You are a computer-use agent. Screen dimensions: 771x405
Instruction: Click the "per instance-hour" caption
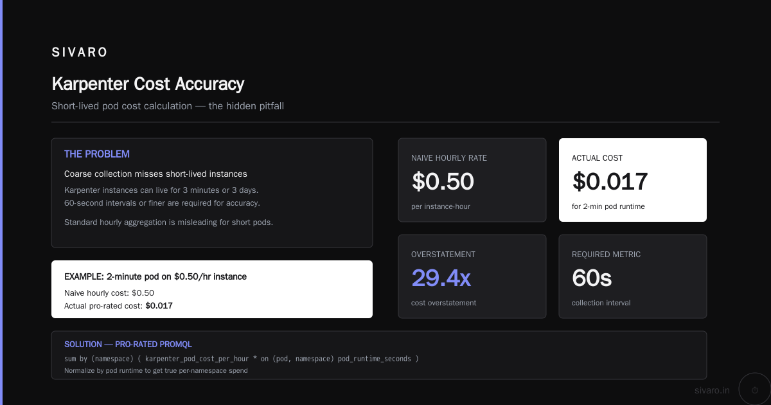[441, 206]
